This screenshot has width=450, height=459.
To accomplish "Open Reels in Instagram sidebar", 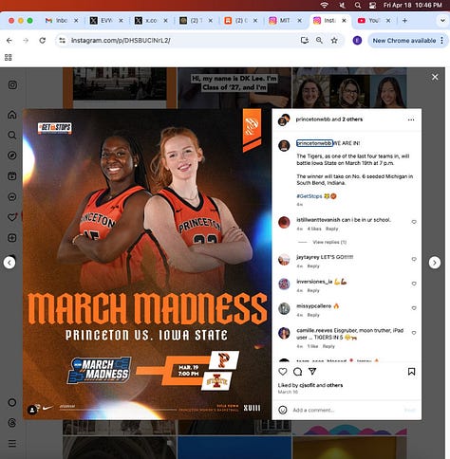I will [x=12, y=176].
